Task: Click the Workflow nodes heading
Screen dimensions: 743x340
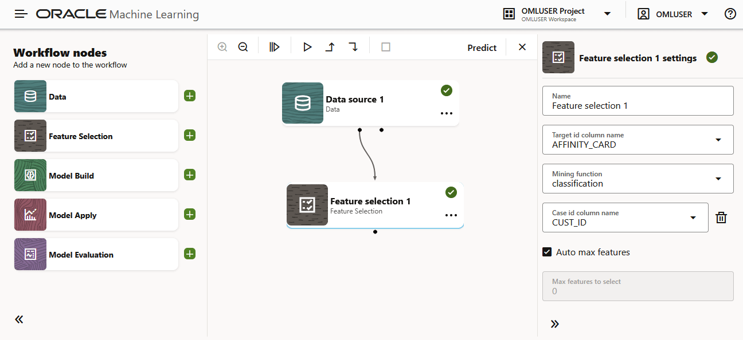Action: 60,53
